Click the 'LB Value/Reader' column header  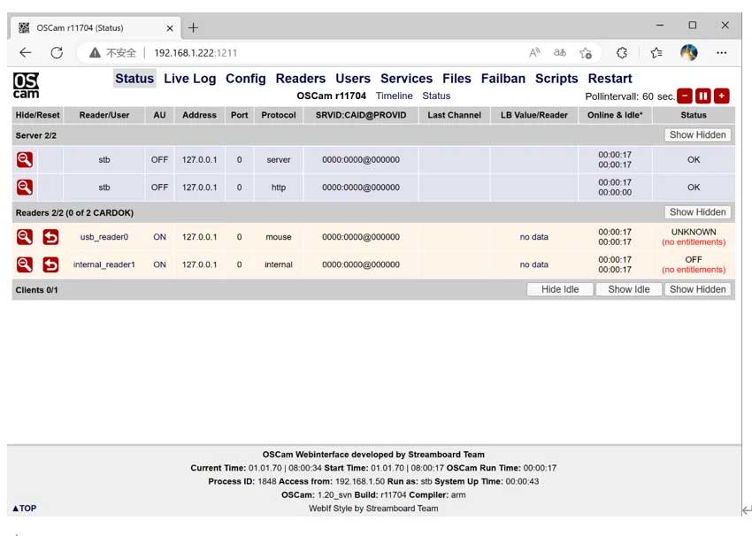click(x=533, y=115)
